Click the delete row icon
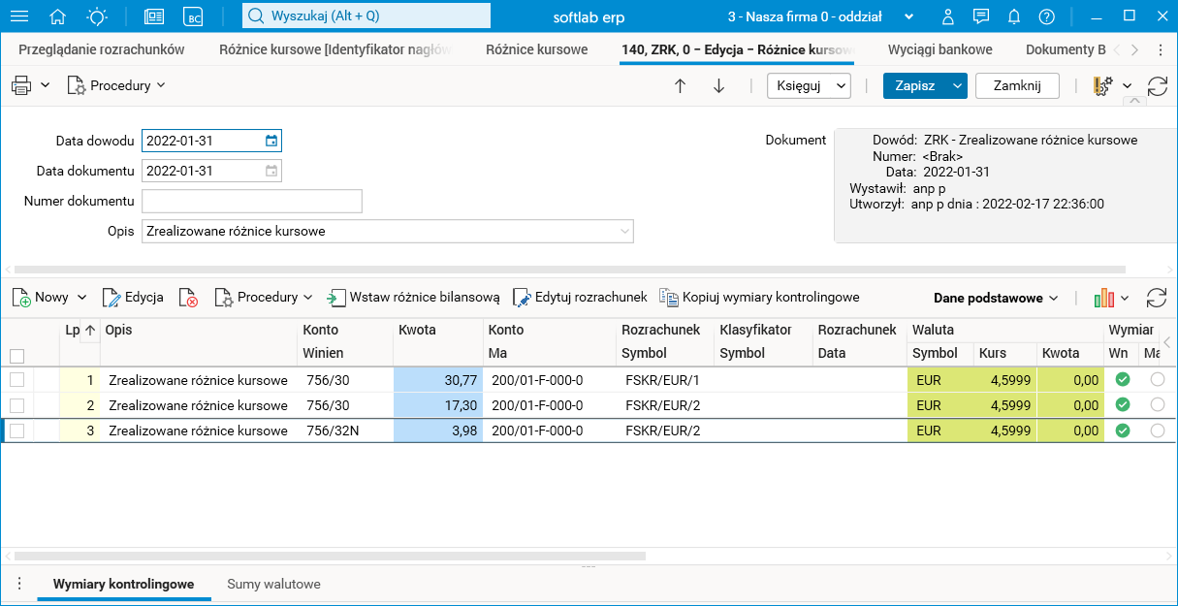1178x606 pixels. pos(188,298)
